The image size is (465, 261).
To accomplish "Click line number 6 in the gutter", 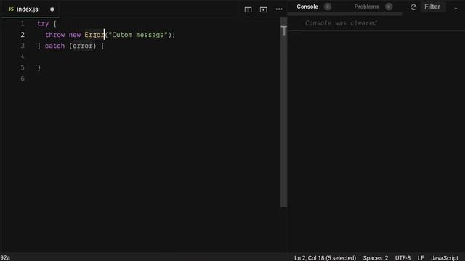I will coord(23,79).
